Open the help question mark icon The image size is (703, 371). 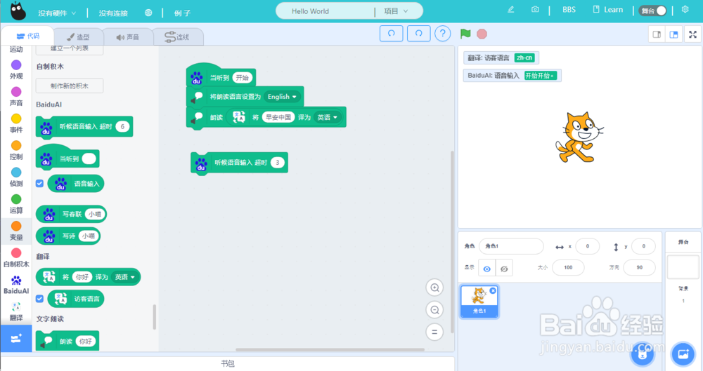click(x=442, y=34)
